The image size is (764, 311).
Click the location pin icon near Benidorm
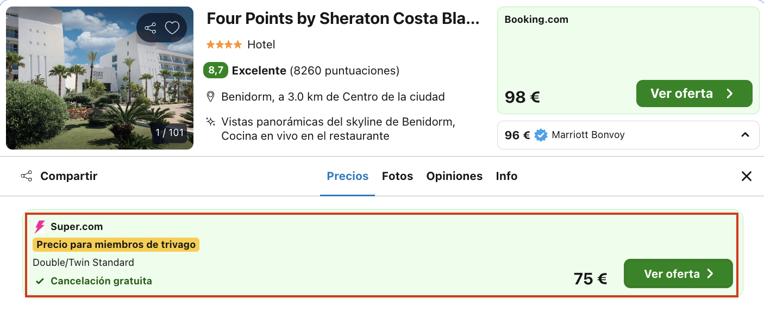coord(211,97)
